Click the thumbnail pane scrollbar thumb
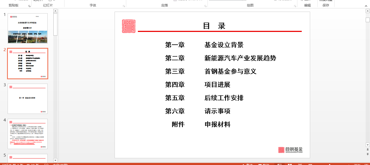This screenshot has width=370, height=165. [56, 24]
